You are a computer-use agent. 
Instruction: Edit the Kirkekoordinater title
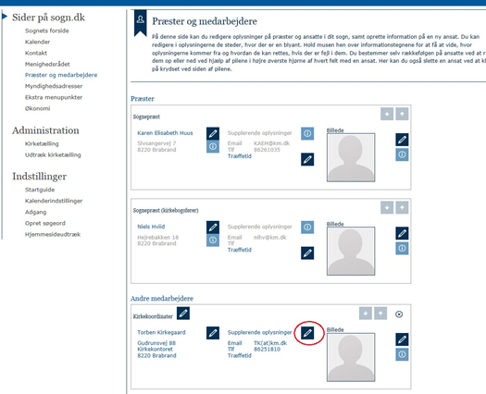click(x=183, y=314)
